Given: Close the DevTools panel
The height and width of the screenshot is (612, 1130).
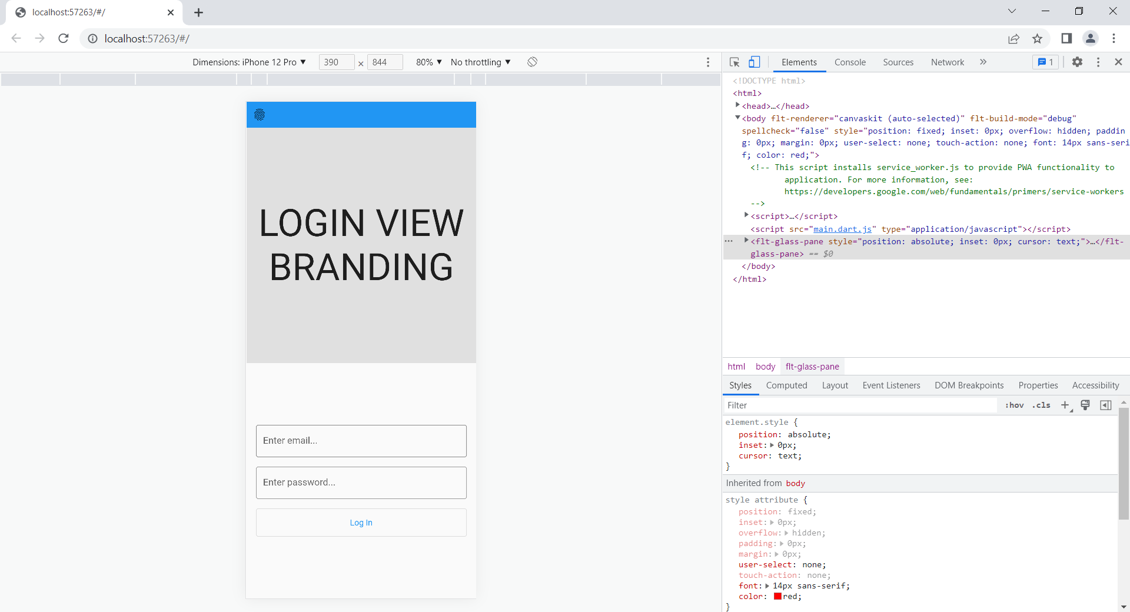Looking at the screenshot, I should coord(1118,62).
